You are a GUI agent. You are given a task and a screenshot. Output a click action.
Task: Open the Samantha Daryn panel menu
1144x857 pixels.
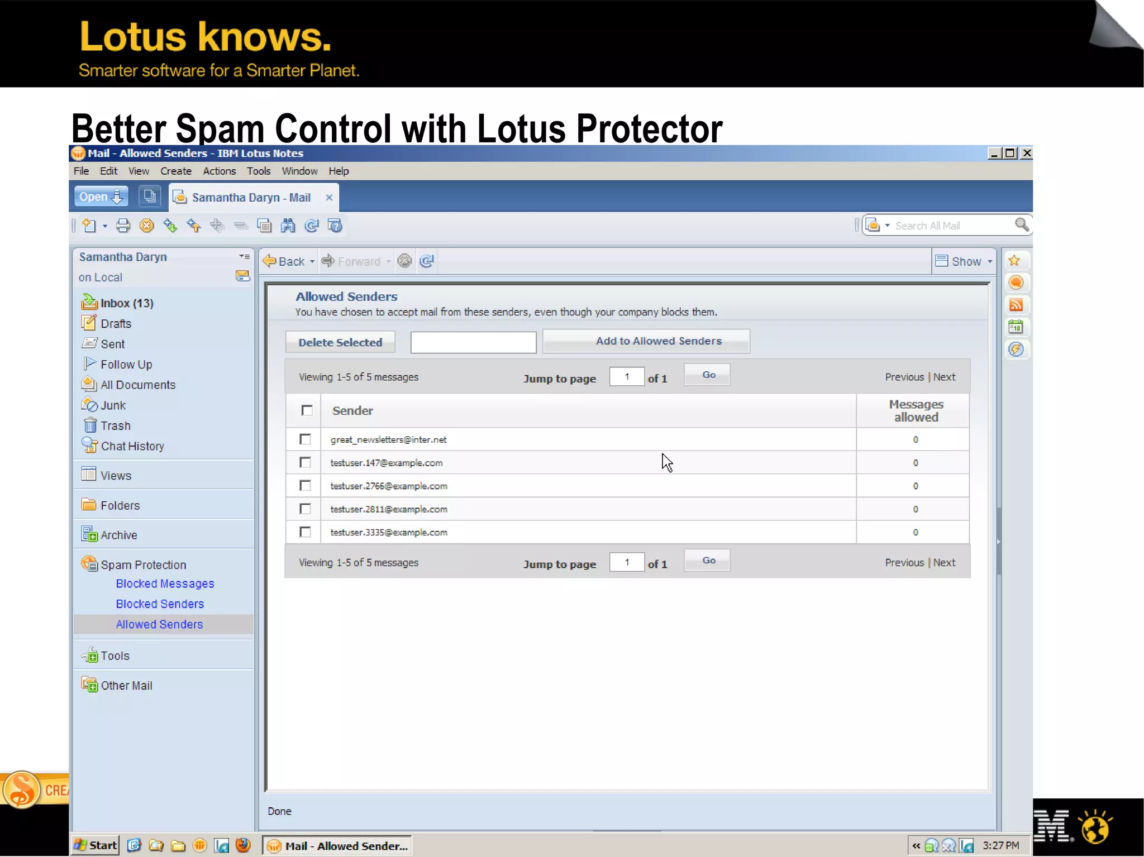[244, 257]
